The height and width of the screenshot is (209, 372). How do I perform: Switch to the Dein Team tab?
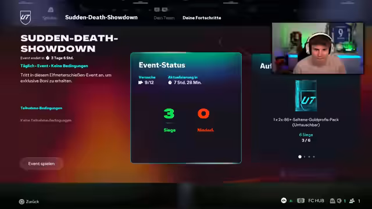click(x=164, y=18)
